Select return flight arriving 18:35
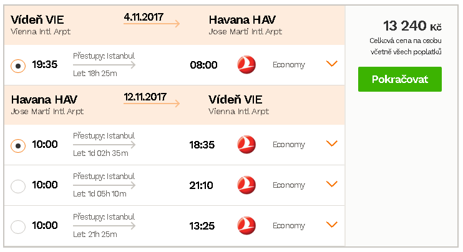Screen dimensions: 463x252 [18, 145]
